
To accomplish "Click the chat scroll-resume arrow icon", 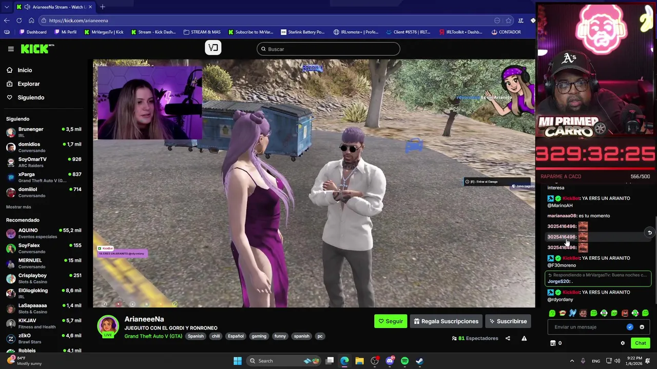I will click(x=649, y=233).
